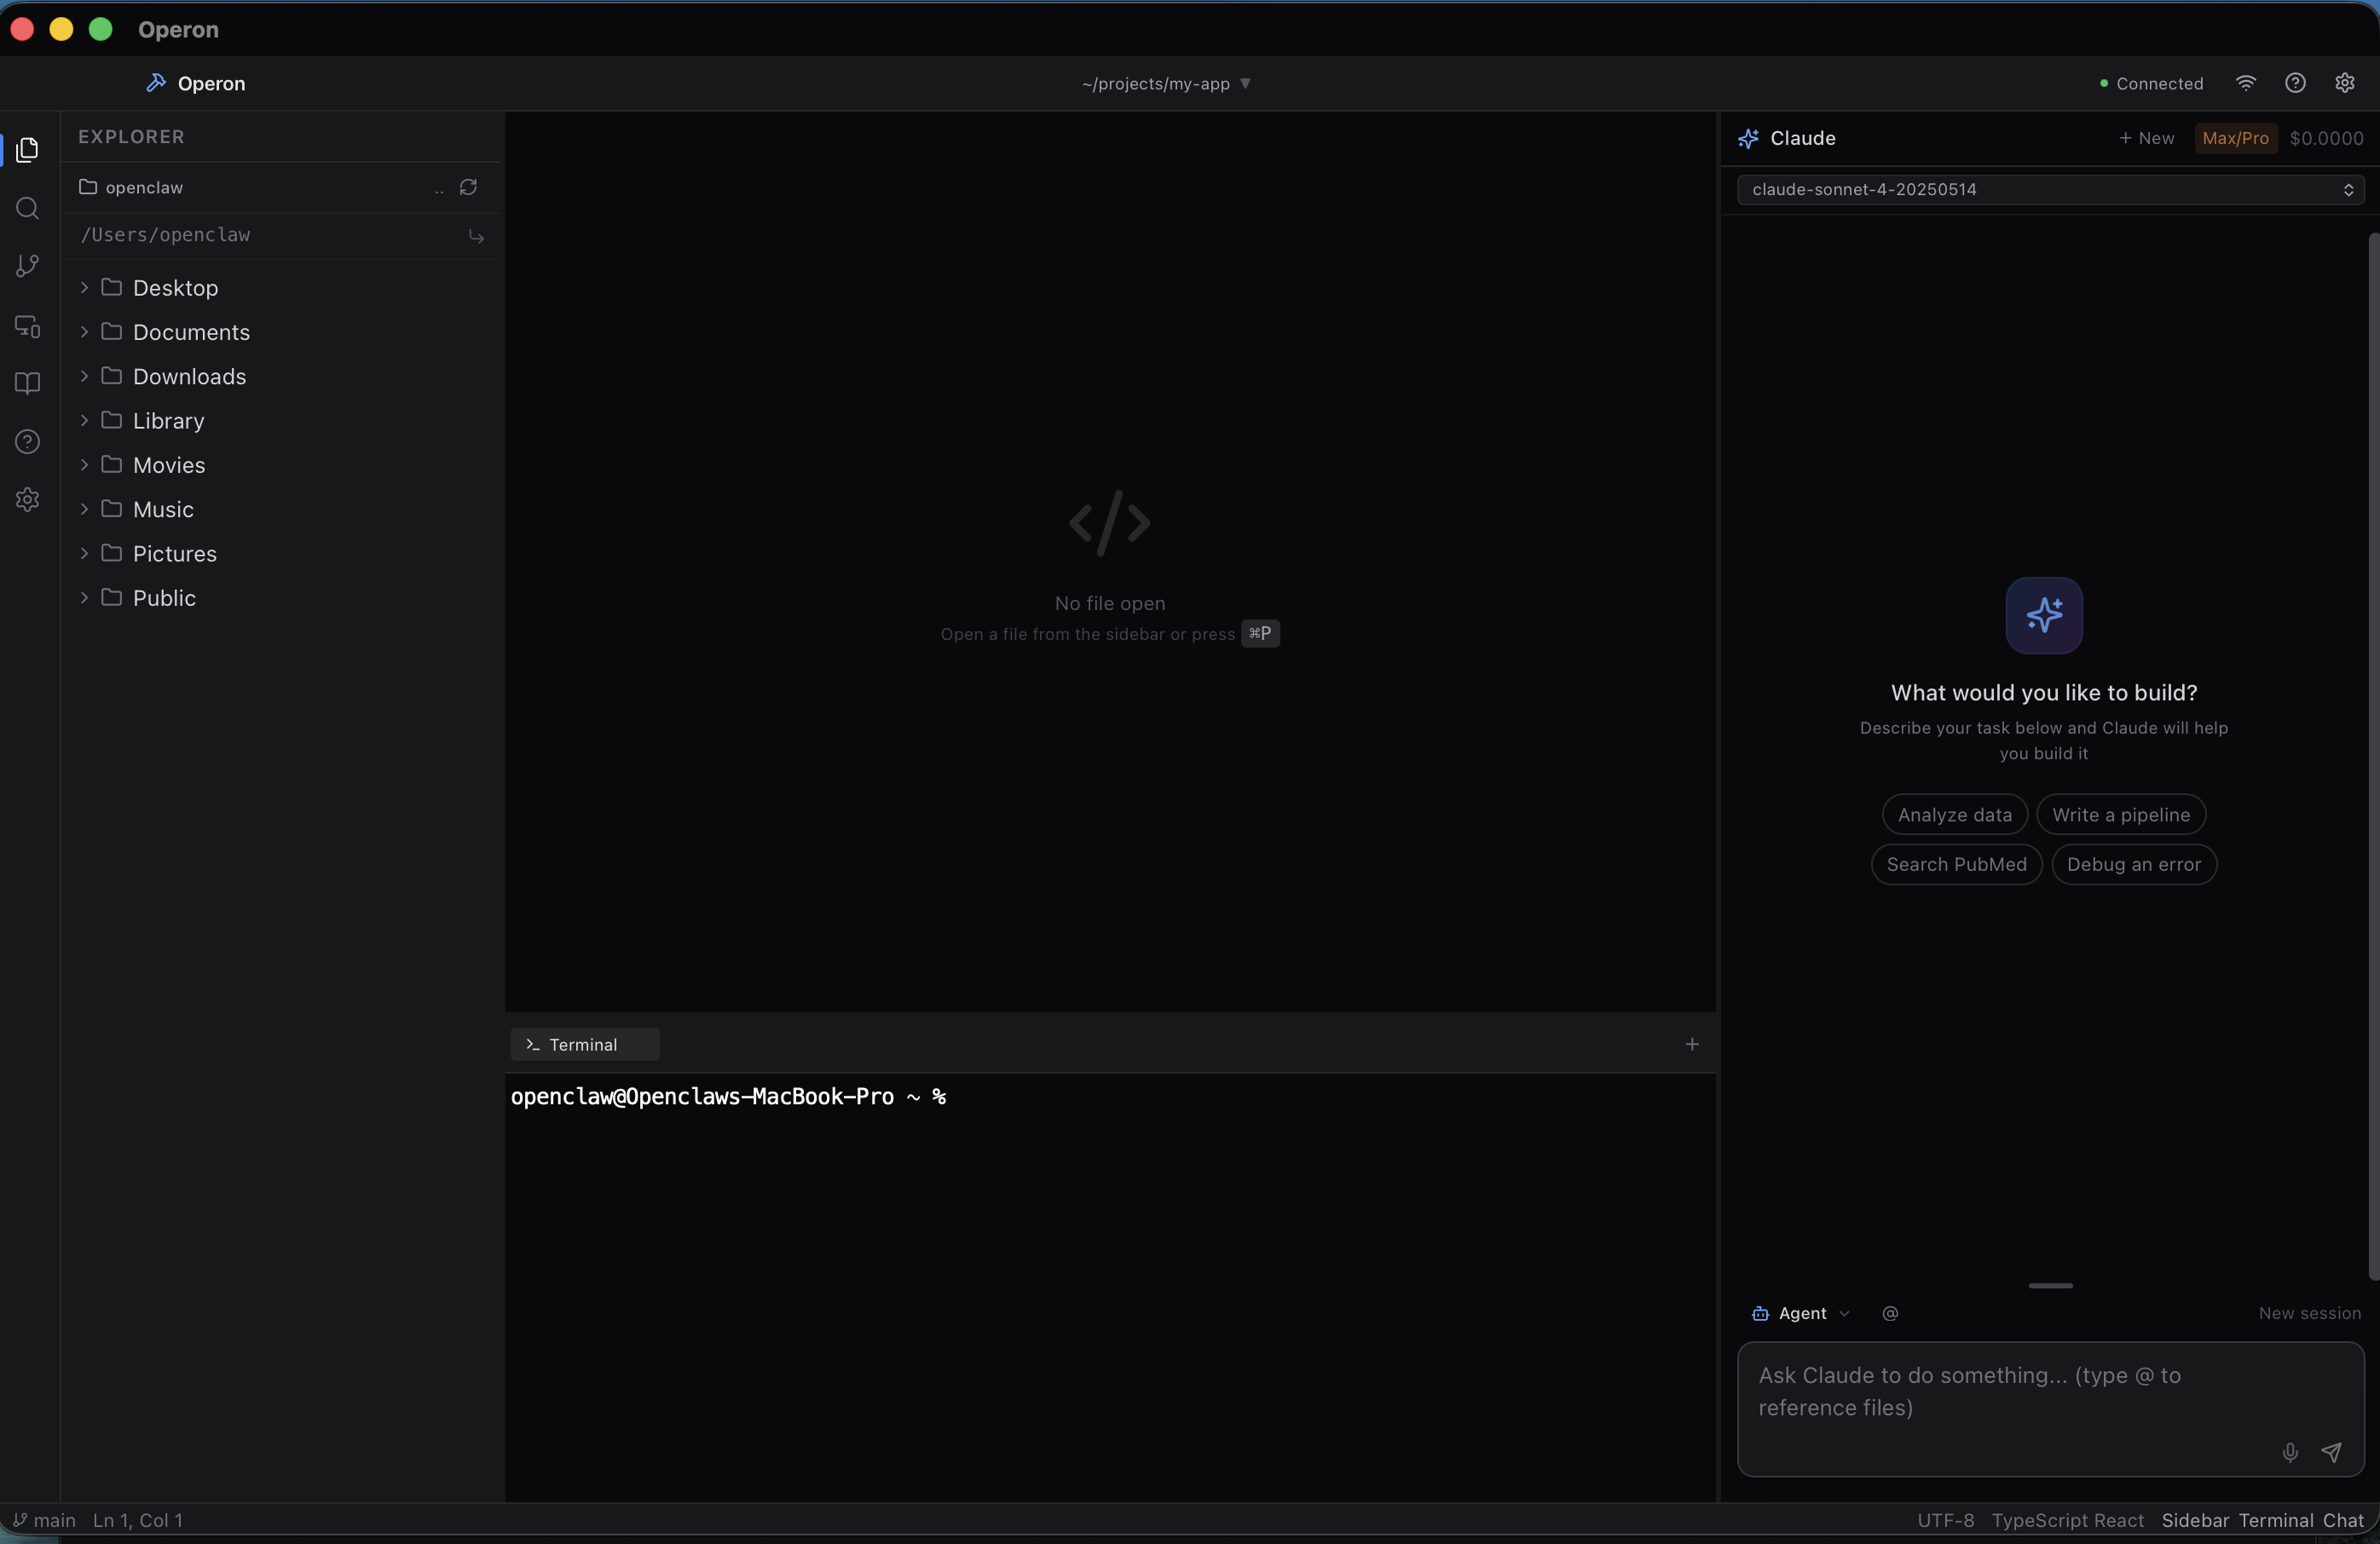Click the @ mention file reference icon
Viewport: 2380px width, 1544px height.
(1889, 1313)
